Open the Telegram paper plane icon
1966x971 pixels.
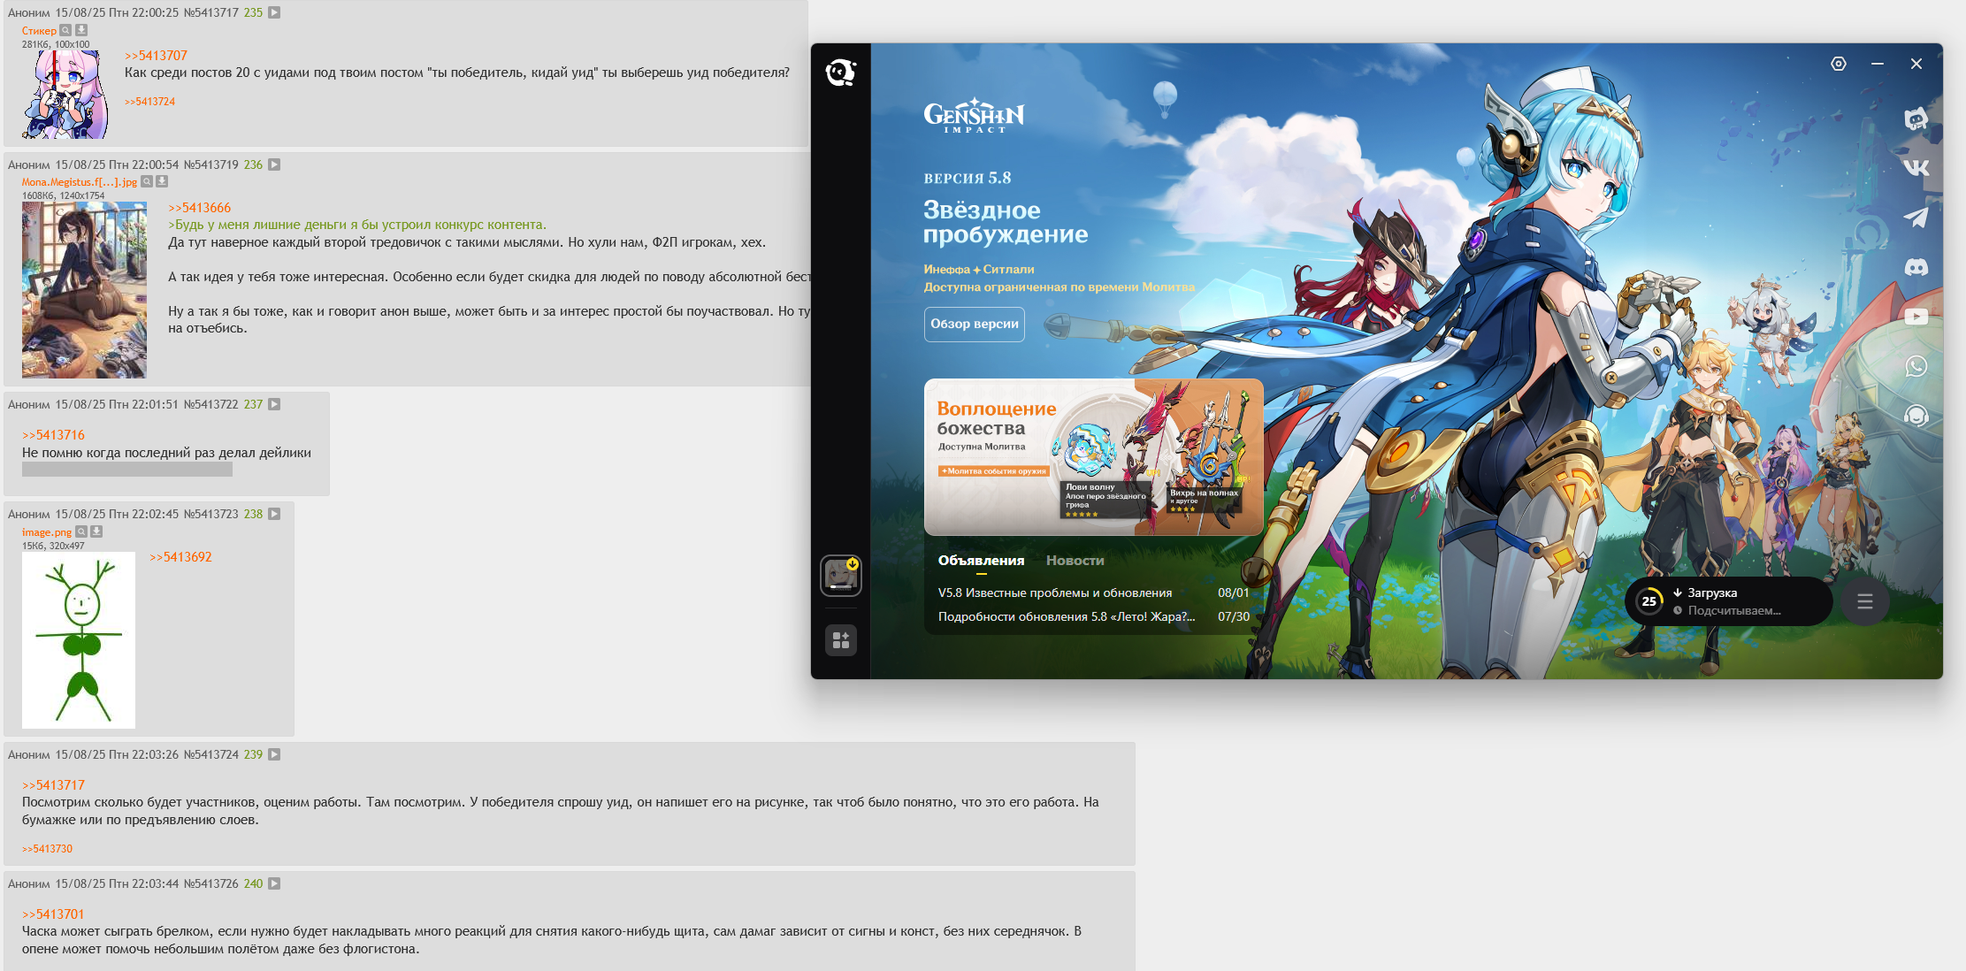pos(1916,217)
